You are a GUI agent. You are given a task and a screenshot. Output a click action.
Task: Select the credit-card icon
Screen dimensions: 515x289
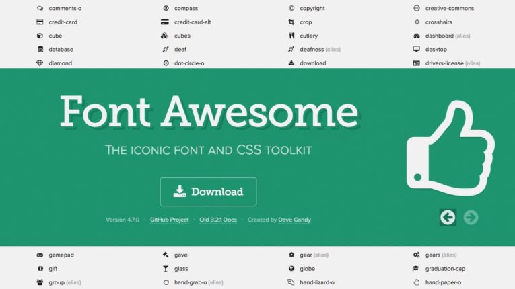click(40, 22)
